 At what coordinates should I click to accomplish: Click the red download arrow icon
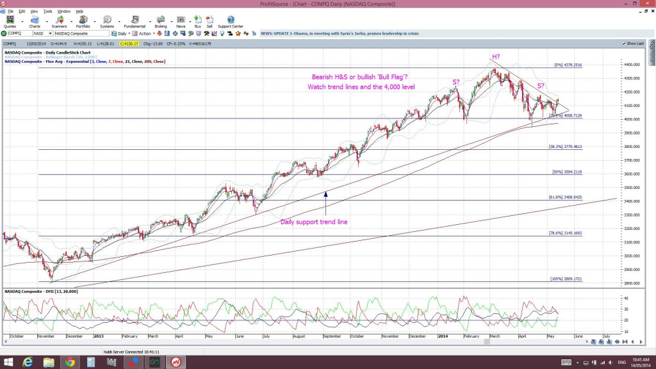(x=160, y=33)
